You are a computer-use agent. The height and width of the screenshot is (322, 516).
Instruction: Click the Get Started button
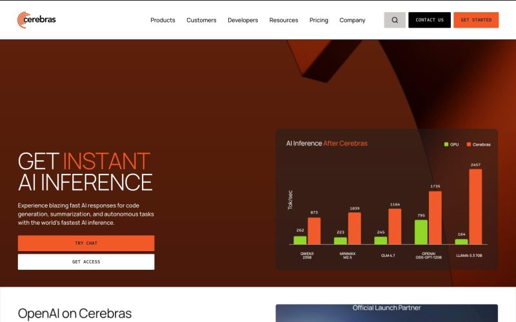pyautogui.click(x=476, y=20)
